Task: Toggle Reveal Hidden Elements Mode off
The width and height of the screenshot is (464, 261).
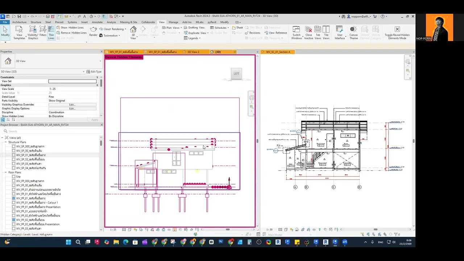Action: click(x=397, y=33)
